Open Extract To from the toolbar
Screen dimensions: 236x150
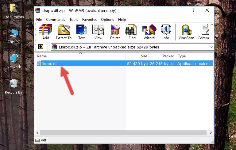click(64, 32)
